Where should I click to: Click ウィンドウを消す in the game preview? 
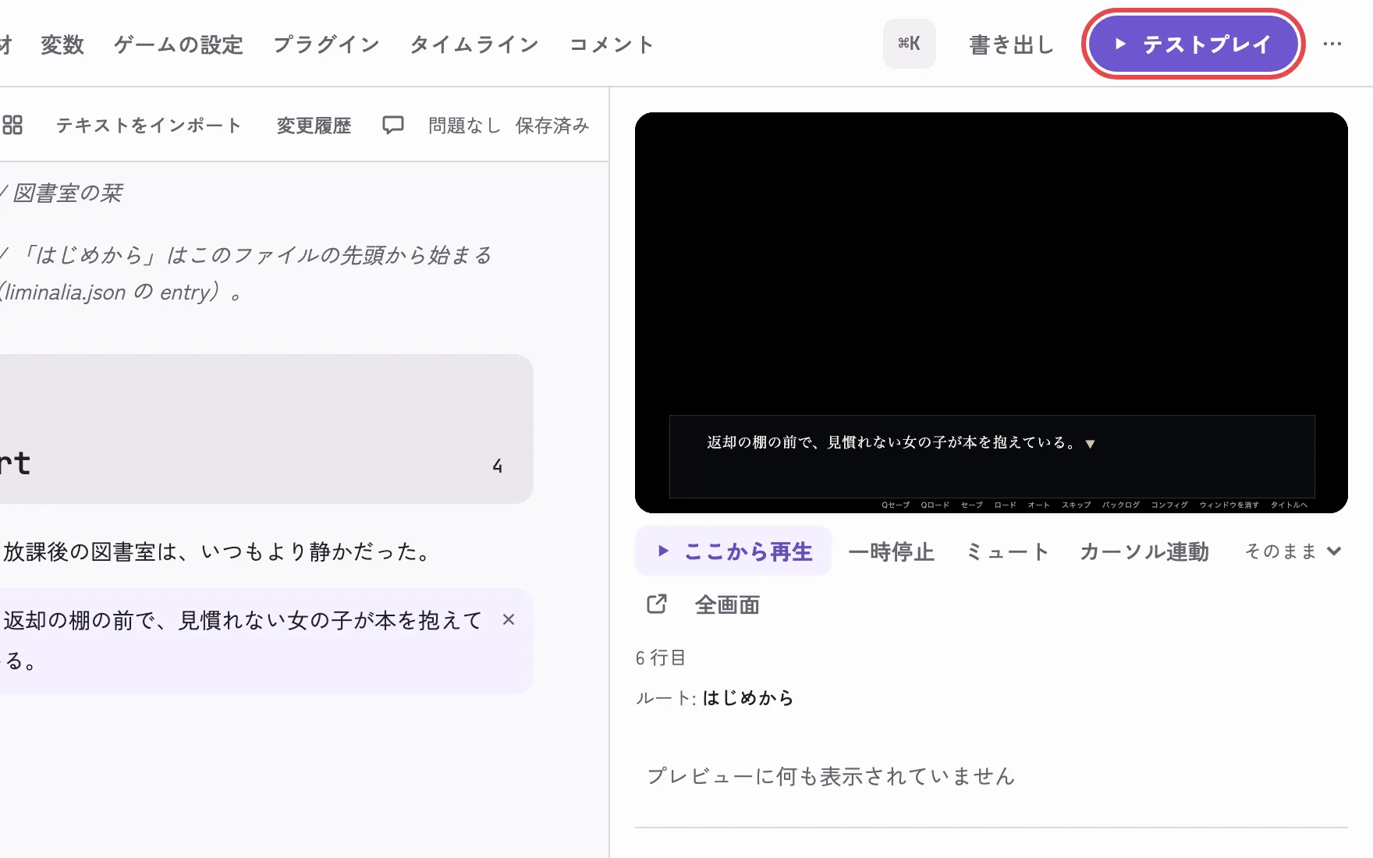pyautogui.click(x=1229, y=505)
